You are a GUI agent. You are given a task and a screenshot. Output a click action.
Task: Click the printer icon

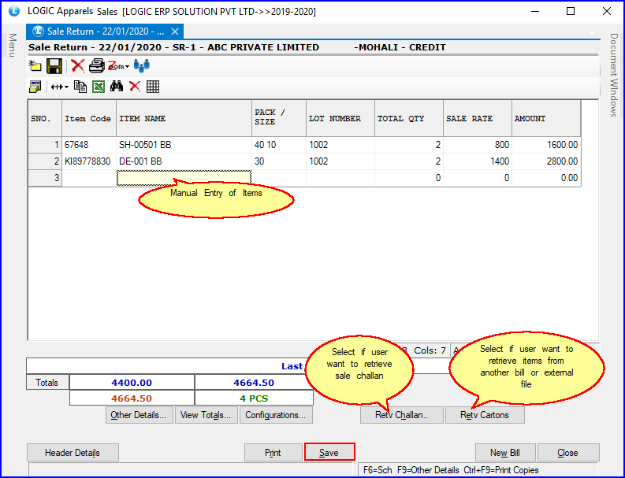(x=96, y=65)
